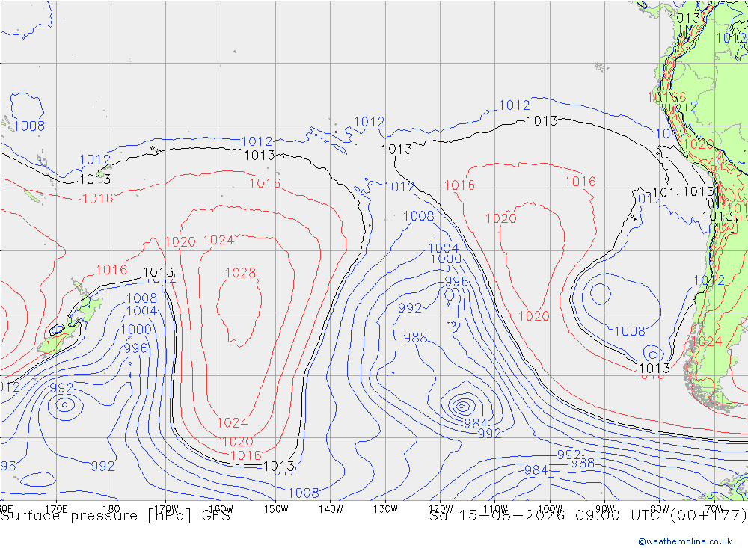Click the 70W longitude axis label

pyautogui.click(x=714, y=509)
